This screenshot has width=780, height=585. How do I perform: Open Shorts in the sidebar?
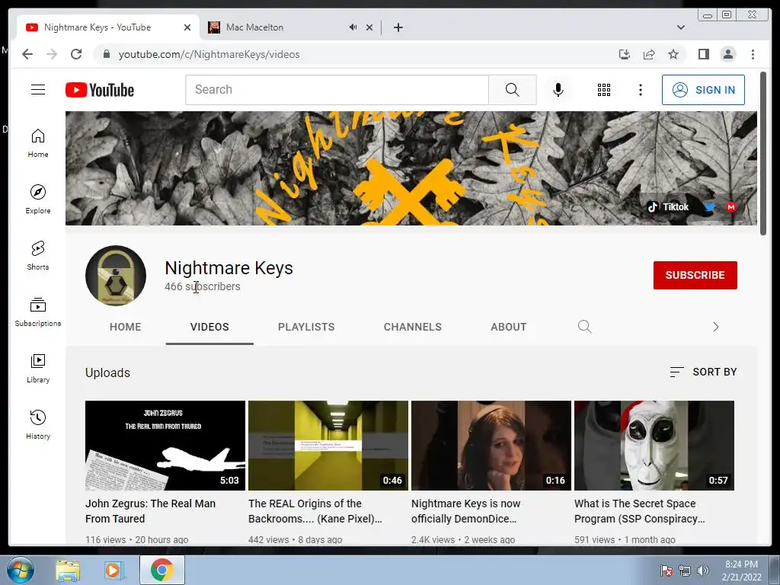(x=38, y=255)
